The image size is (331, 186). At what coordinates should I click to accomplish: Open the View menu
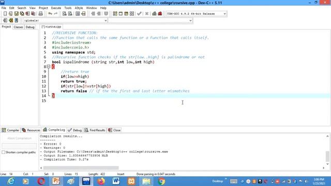[x=32, y=8]
